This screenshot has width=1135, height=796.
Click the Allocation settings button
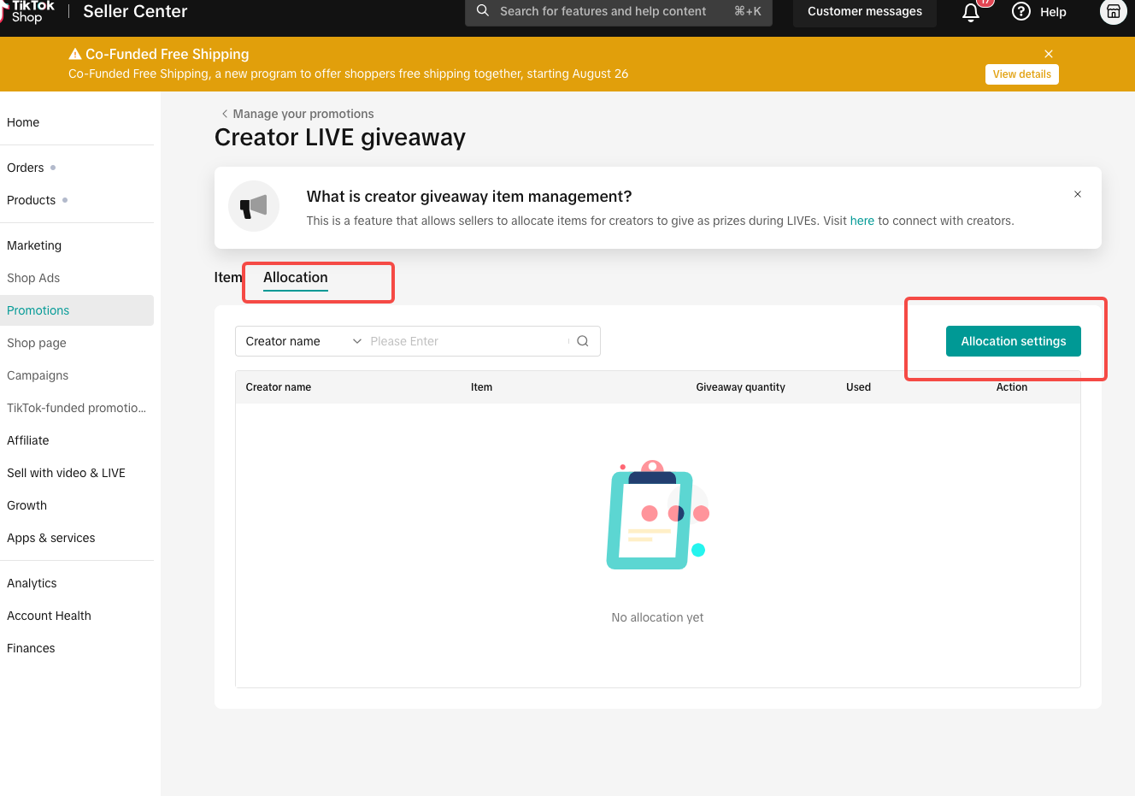(1013, 341)
